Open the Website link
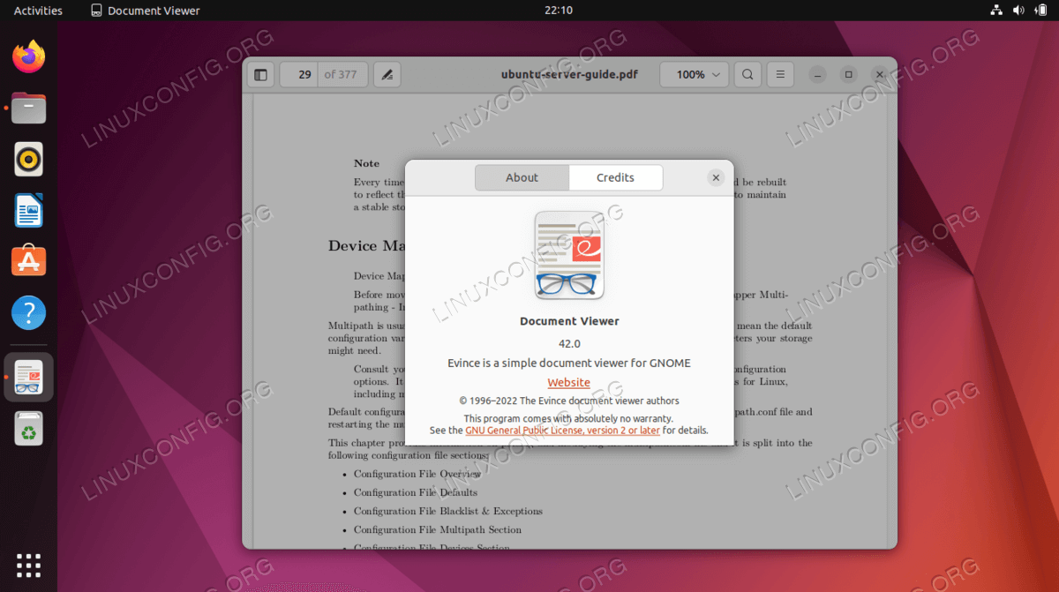 569,382
